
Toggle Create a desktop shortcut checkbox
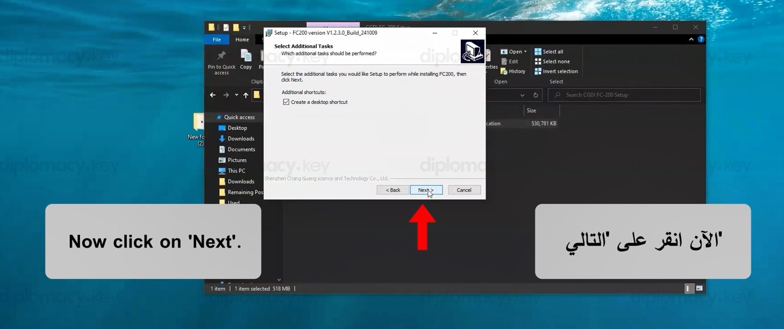tap(286, 102)
